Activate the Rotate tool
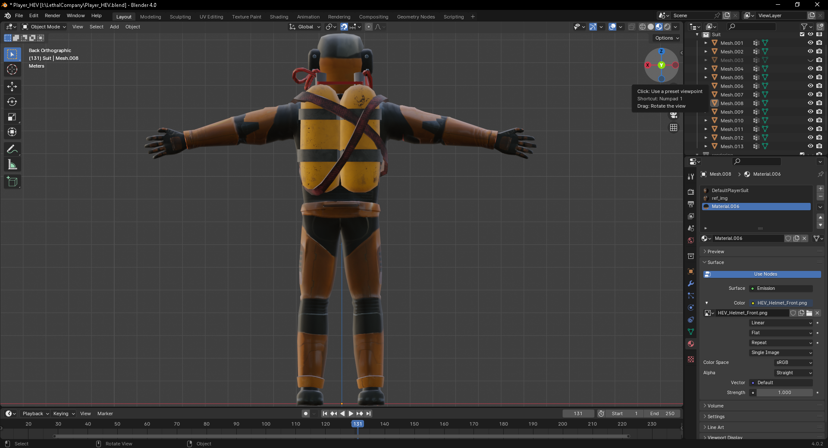 12,102
